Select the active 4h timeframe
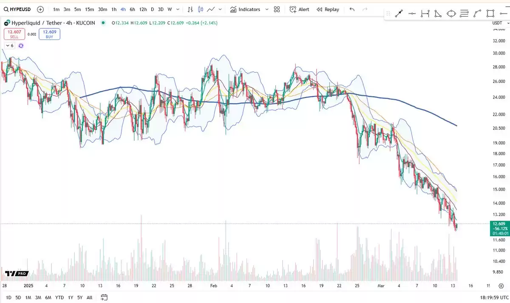 tap(123, 9)
